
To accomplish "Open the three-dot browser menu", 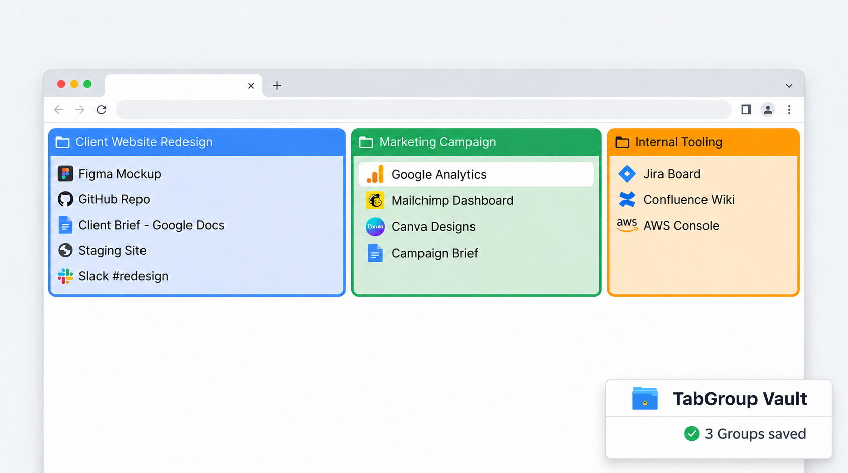I will coord(789,110).
